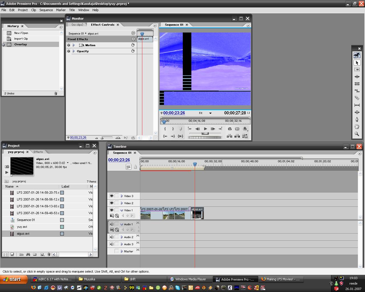This screenshot has height=292, width=365.
Task: Hide the Video 3 track
Action: [111, 196]
